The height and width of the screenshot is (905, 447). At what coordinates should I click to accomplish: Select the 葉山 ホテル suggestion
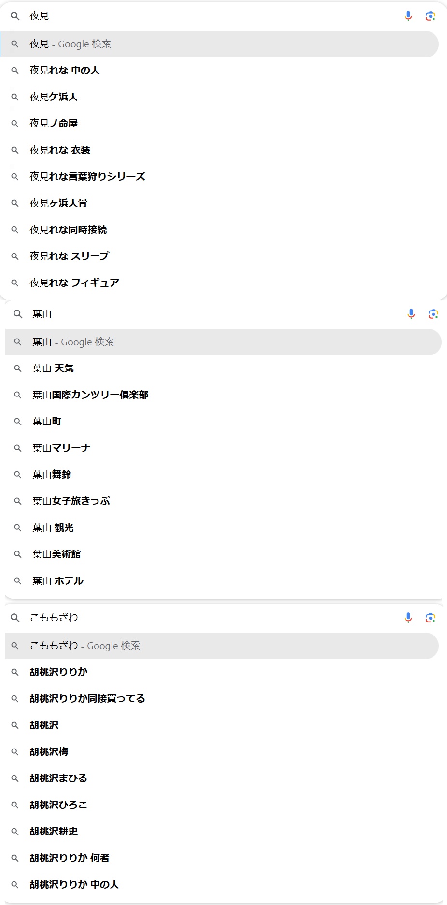58,581
